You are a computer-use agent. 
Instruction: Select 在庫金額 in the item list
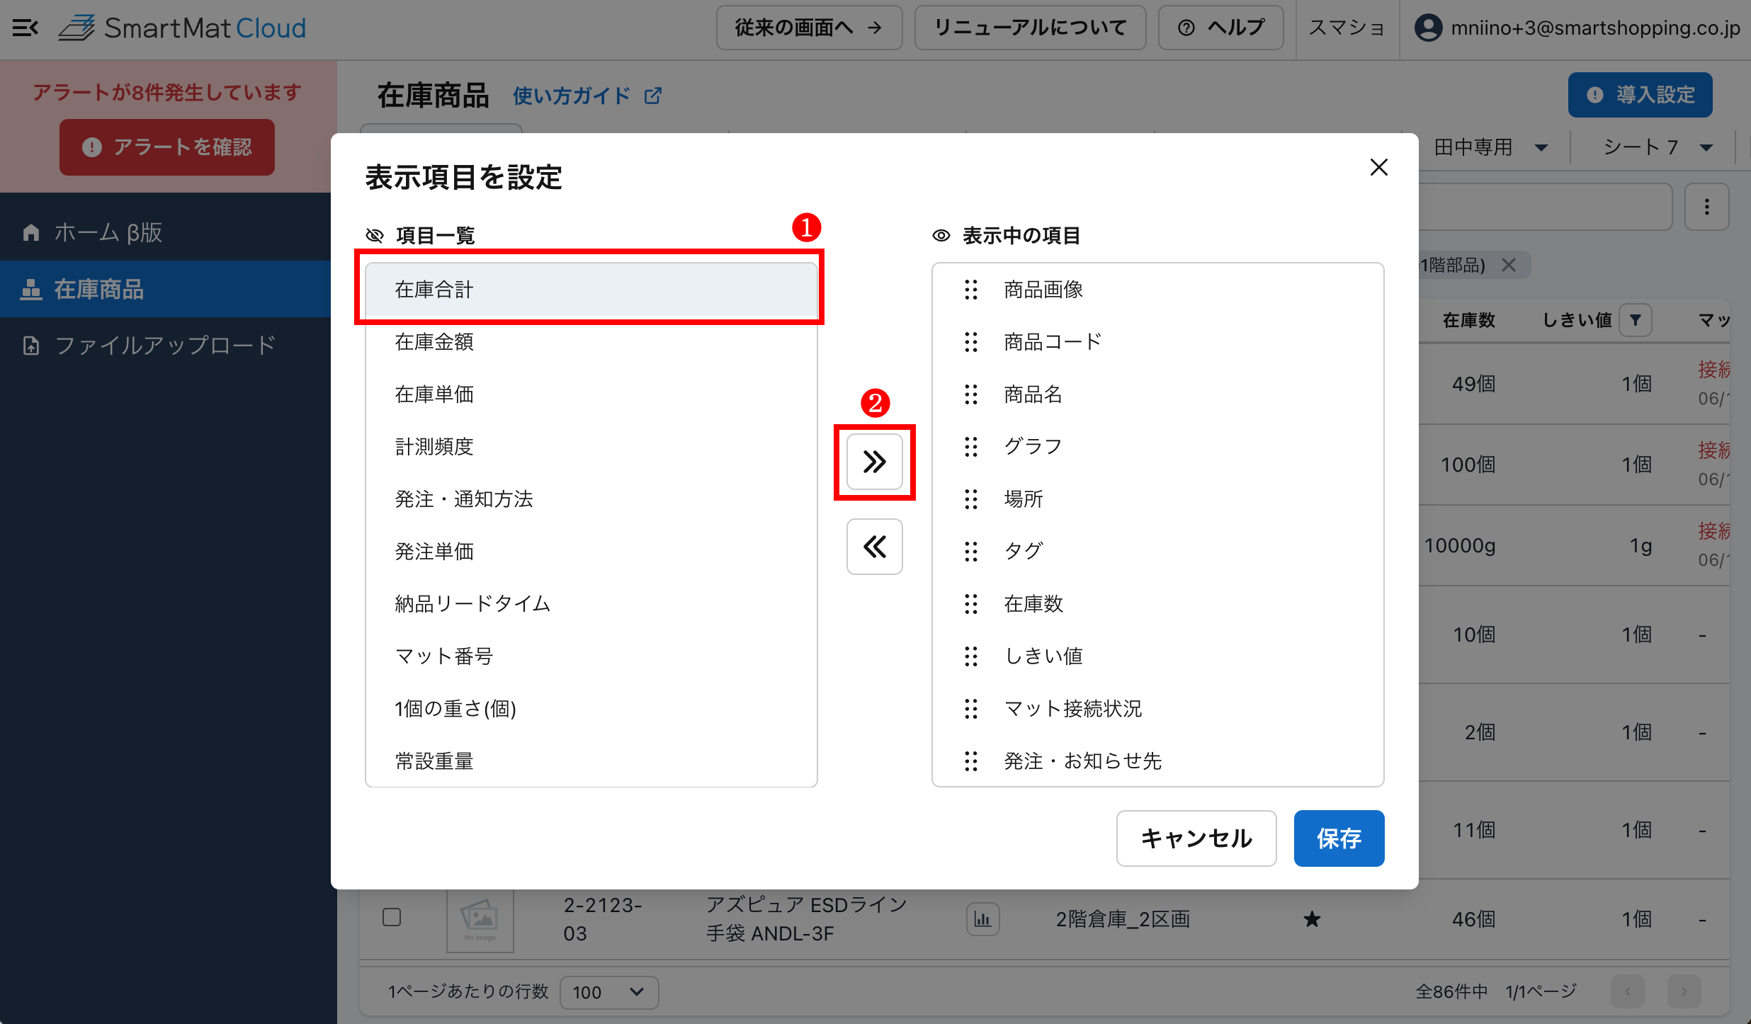[x=434, y=342]
